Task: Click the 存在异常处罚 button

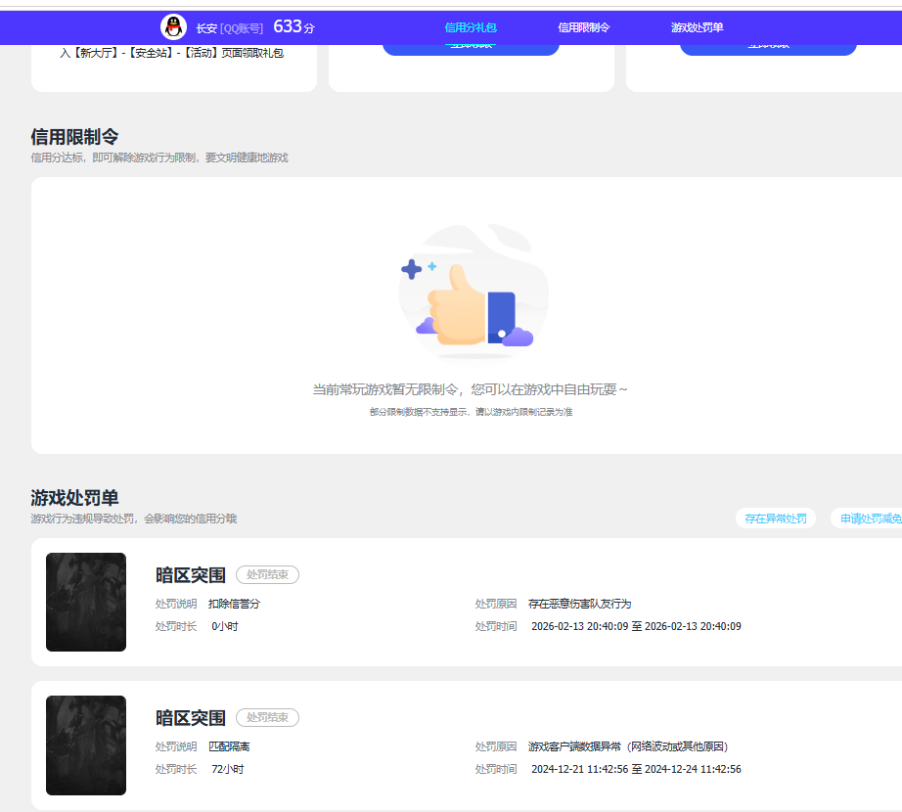Action: click(x=776, y=519)
